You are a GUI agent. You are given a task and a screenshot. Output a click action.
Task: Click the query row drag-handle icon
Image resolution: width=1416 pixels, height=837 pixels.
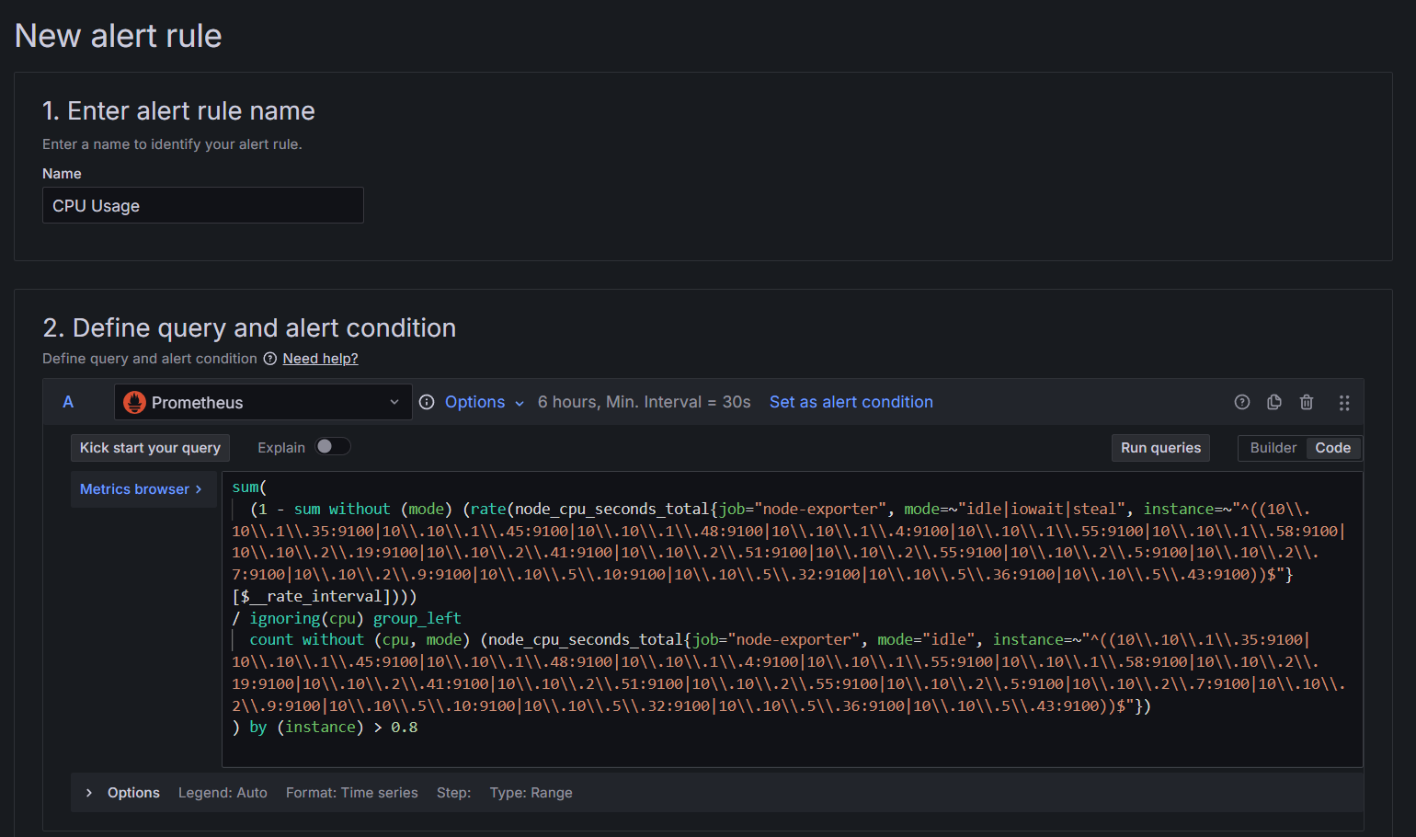click(1344, 403)
